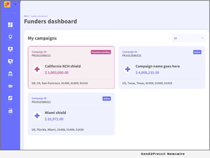Open the dashboard grid icon in sidebar
The image size is (210, 158).
pyautogui.click(x=10, y=25)
